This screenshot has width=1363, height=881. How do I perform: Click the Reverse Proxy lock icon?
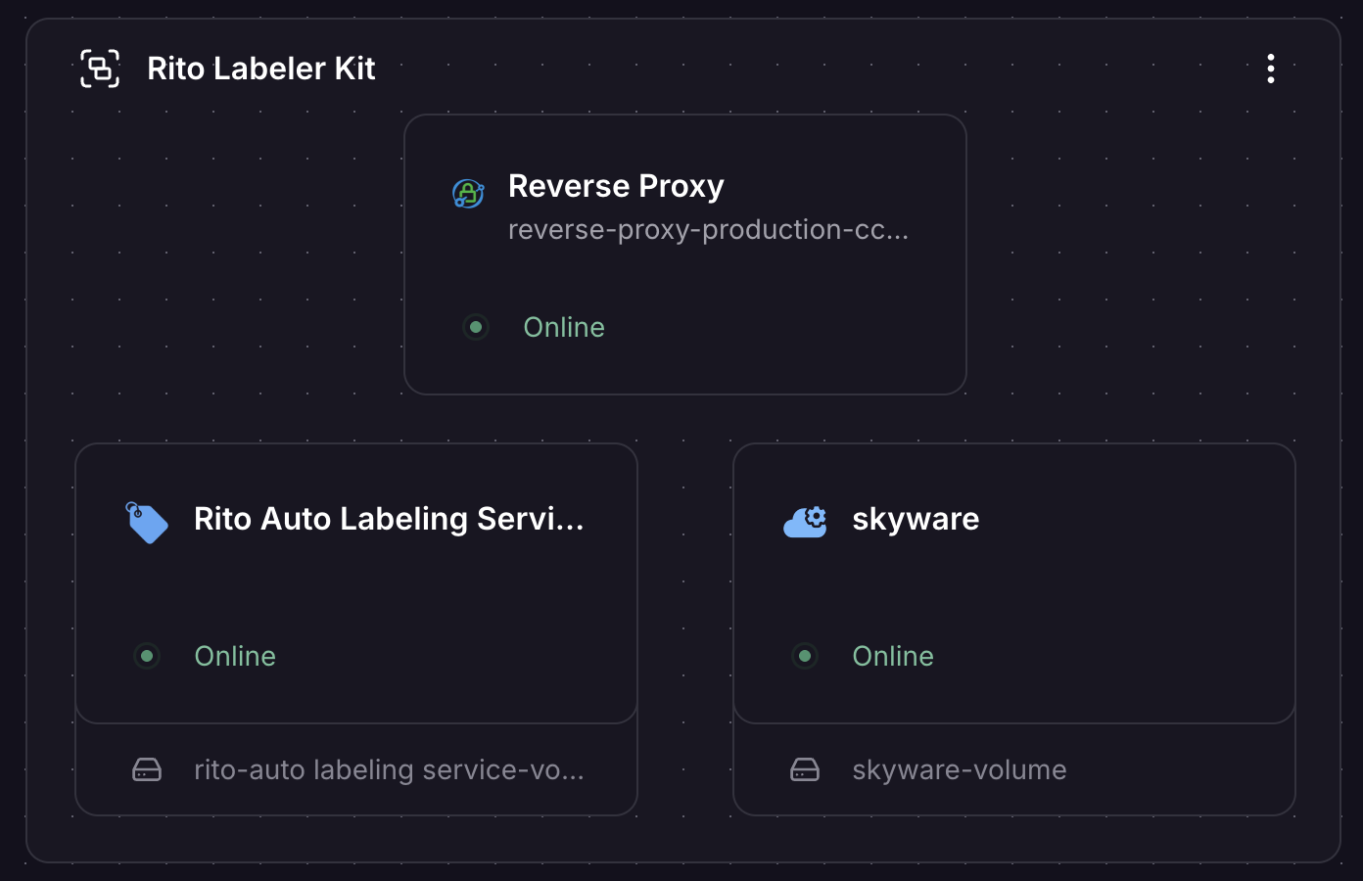[x=468, y=193]
